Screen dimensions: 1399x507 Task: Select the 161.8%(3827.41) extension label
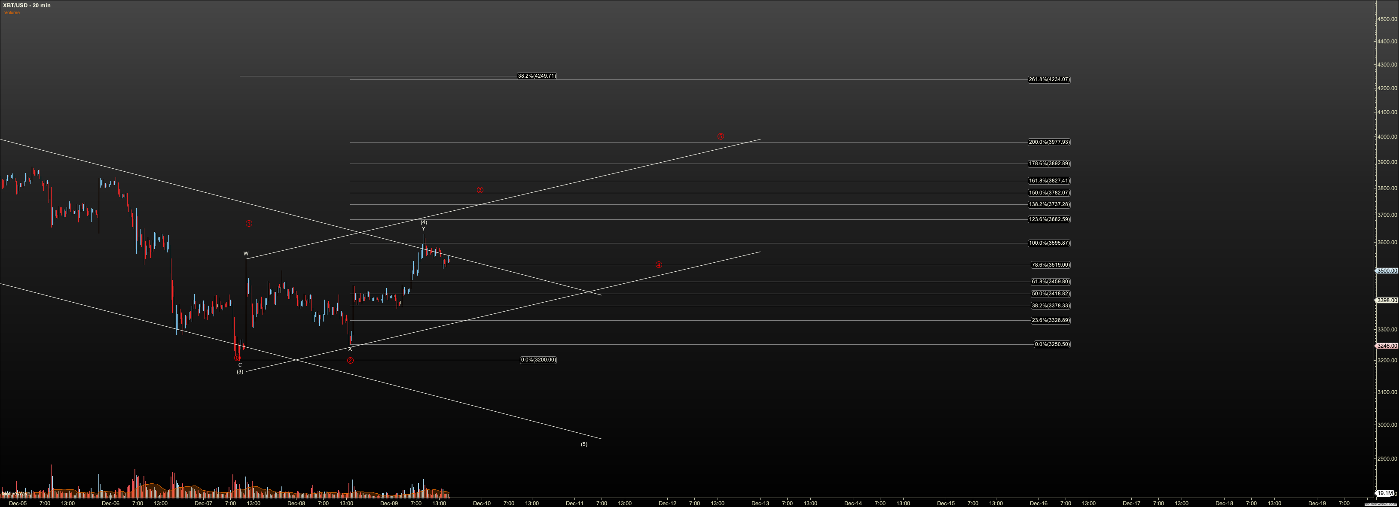click(x=1049, y=181)
